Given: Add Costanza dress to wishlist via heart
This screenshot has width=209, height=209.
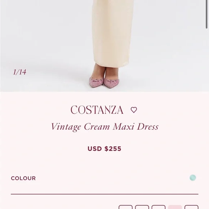Looking at the screenshot, I should click(134, 110).
